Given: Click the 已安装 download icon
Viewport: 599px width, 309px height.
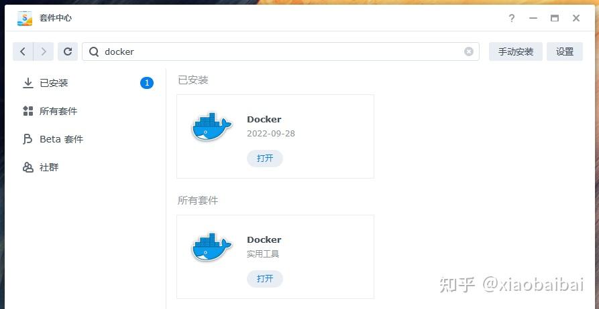Looking at the screenshot, I should point(28,83).
